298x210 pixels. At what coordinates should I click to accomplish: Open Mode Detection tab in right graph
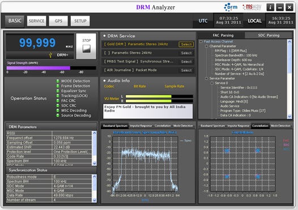pyautogui.click(x=280, y=126)
